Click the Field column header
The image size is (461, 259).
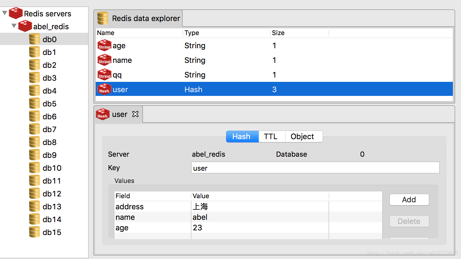[153, 196]
